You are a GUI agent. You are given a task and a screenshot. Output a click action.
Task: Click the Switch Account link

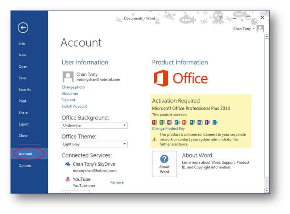[x=74, y=106]
